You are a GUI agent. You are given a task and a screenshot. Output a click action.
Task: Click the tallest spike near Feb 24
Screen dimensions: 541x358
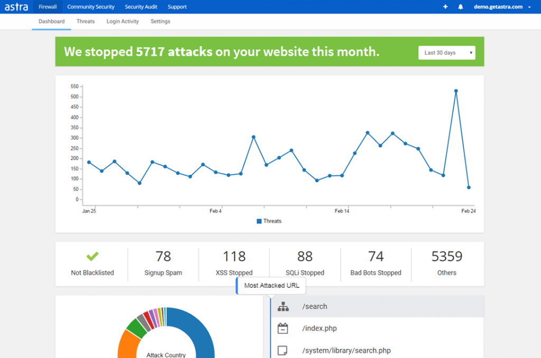456,91
